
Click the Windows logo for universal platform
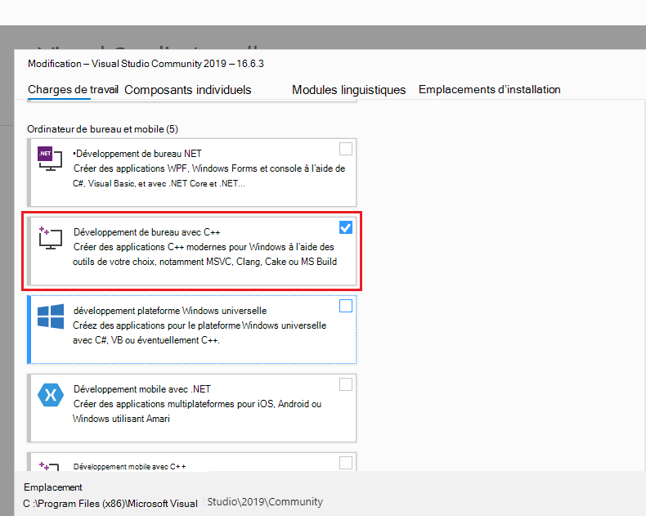pyautogui.click(x=50, y=316)
